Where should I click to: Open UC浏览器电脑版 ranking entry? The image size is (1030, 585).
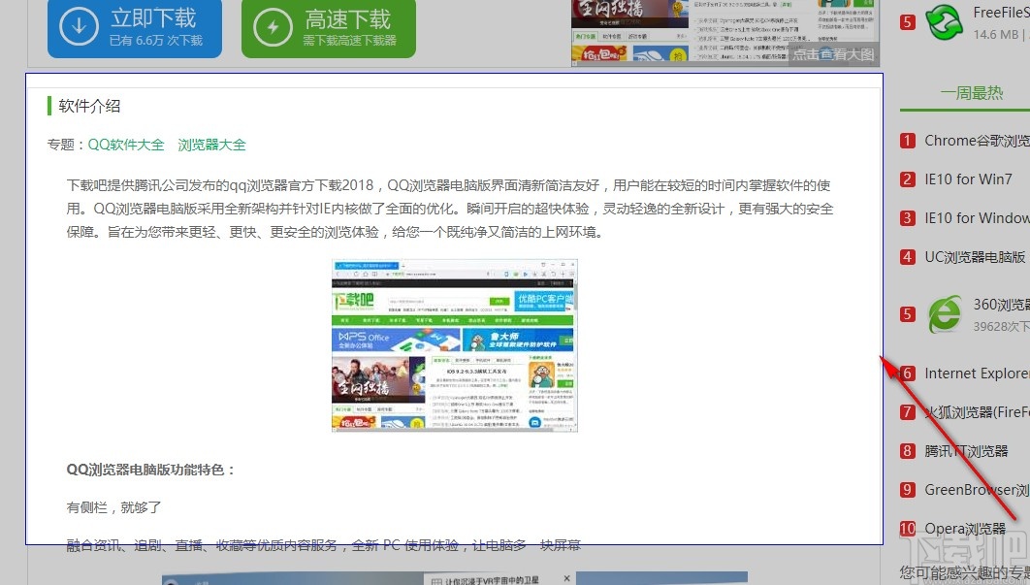(975, 257)
